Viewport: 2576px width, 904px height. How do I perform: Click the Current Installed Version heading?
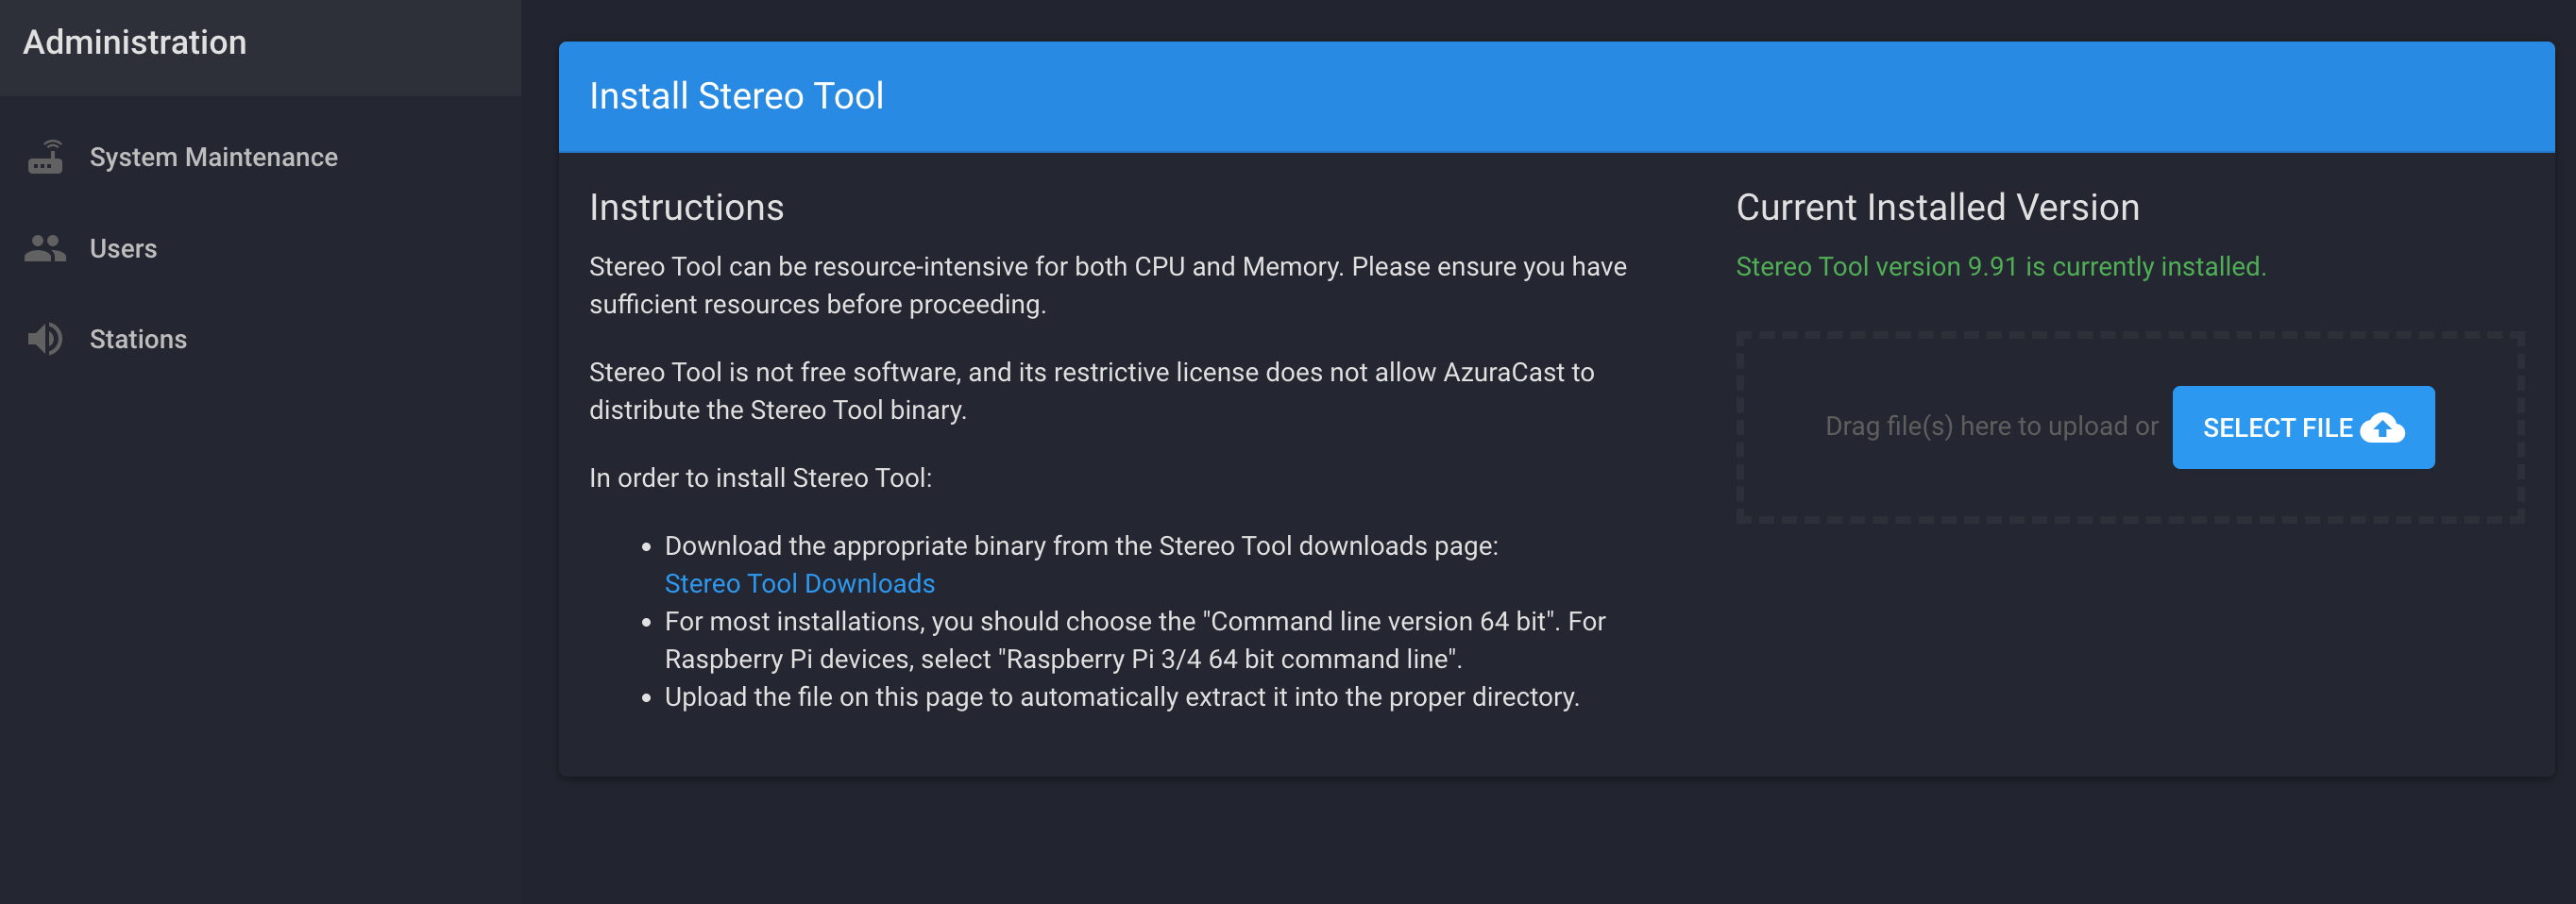point(1938,207)
